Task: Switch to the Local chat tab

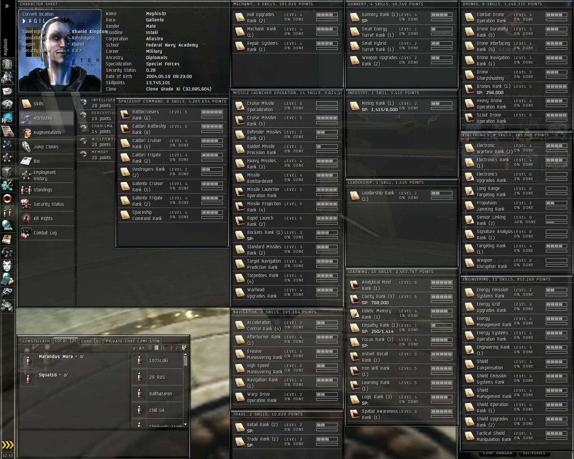Action: [65, 341]
